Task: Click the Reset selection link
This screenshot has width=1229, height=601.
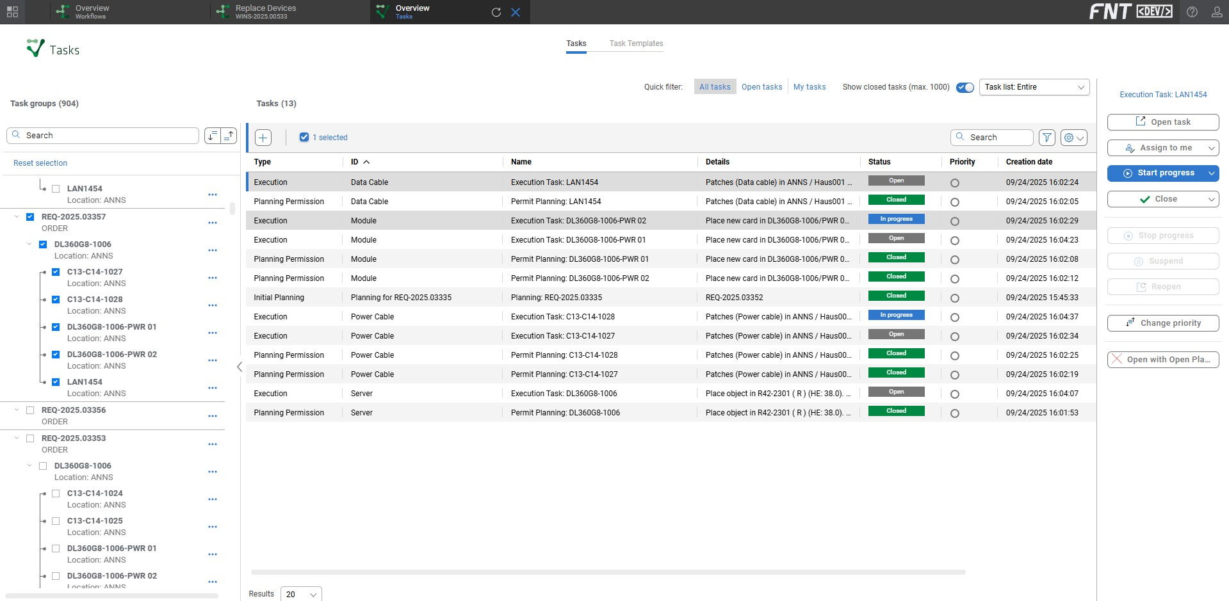Action: pyautogui.click(x=40, y=163)
